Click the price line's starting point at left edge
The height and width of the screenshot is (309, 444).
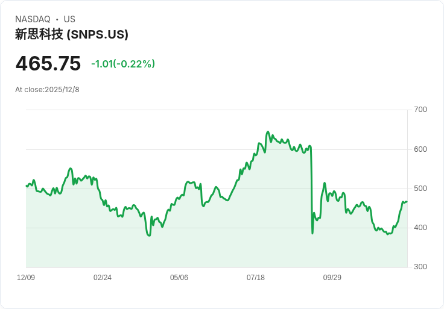(27, 186)
